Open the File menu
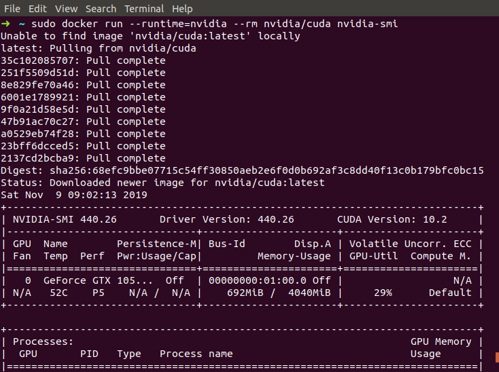 12,9
